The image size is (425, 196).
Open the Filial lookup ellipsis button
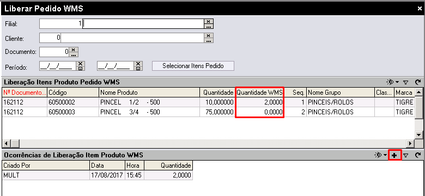pyautogui.click(x=209, y=26)
